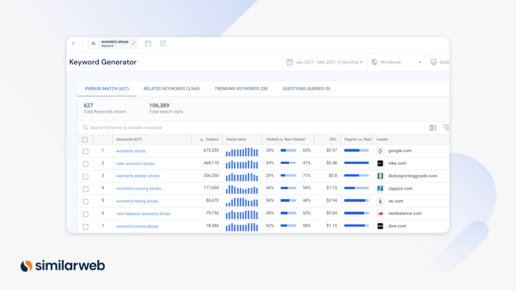Click the CPC column header

pyautogui.click(x=333, y=140)
